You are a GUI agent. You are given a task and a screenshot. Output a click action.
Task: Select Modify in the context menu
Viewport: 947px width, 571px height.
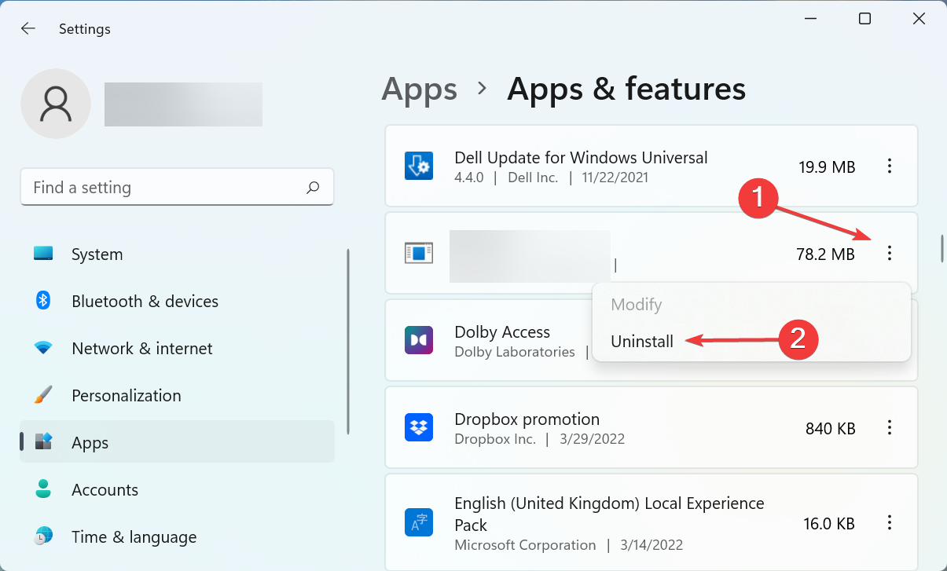point(636,305)
